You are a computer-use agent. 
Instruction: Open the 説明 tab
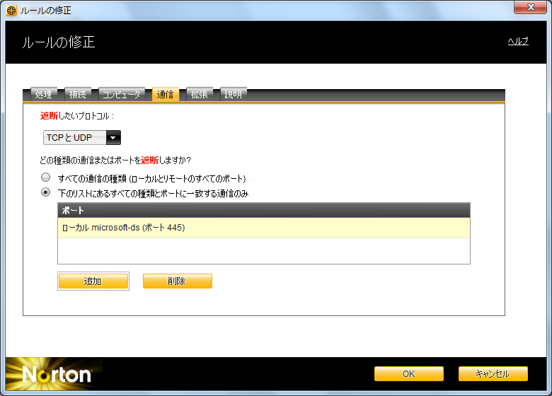pos(233,95)
